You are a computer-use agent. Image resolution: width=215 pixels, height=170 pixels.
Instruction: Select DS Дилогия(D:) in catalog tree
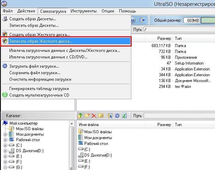coord(29,151)
